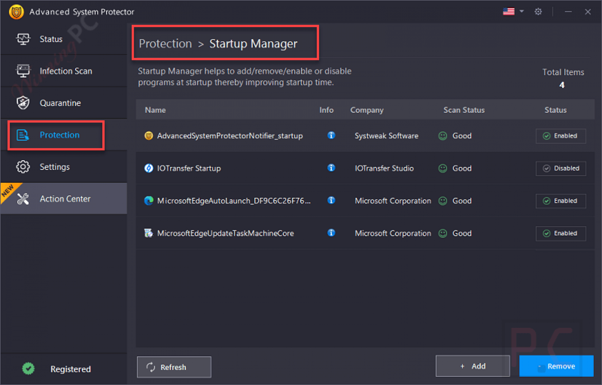Add a new startup item
Image resolution: width=602 pixels, height=385 pixels.
pyautogui.click(x=473, y=366)
